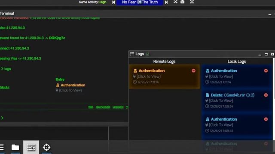Viewport: 275px width, 154px height.
Task: Click the 'Game Activity: High' indicator
Action: pos(92,2)
